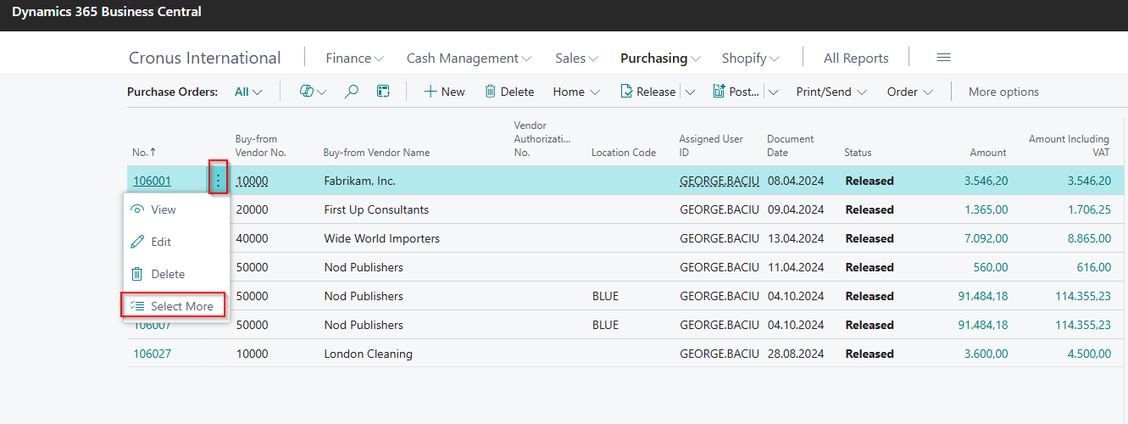Click the analysis mode icon in toolbar
The height and width of the screenshot is (424, 1128).
[x=307, y=92]
